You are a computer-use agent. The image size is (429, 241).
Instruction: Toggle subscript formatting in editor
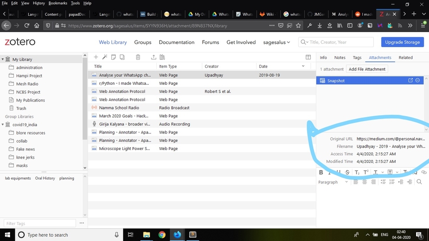point(357,172)
